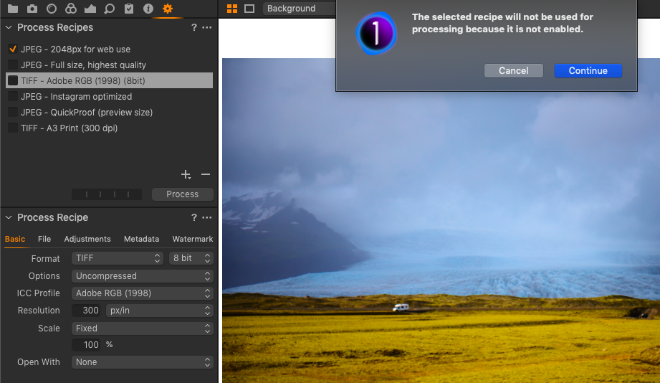Open the Metadata info tool tab
The image size is (660, 383).
pyautogui.click(x=148, y=9)
